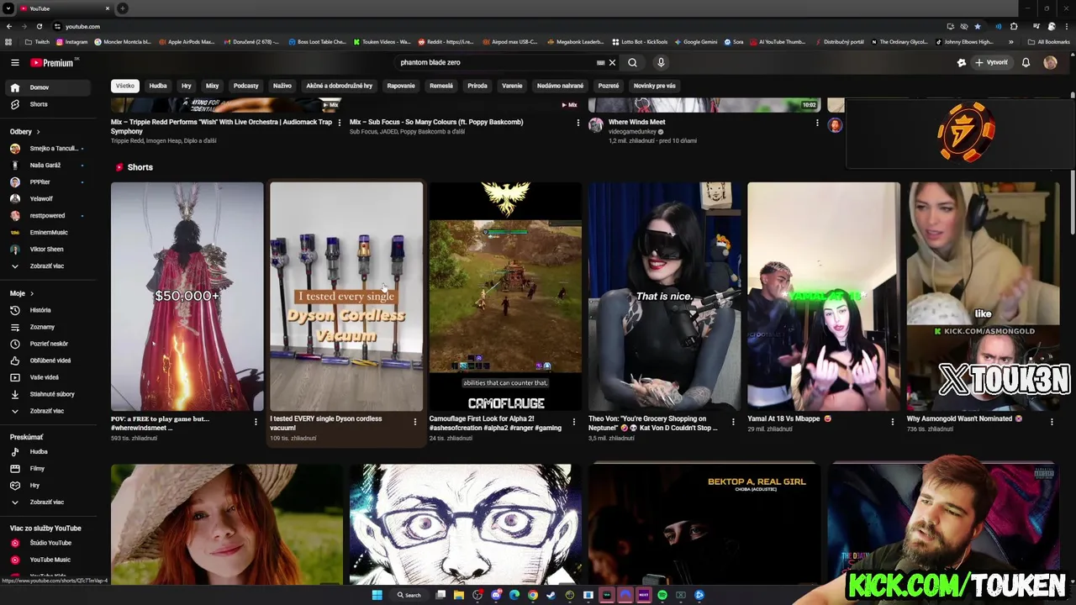Screen dimensions: 1076x605
Task: Open the Chrome extensions puzzle icon
Action: coord(1014,26)
